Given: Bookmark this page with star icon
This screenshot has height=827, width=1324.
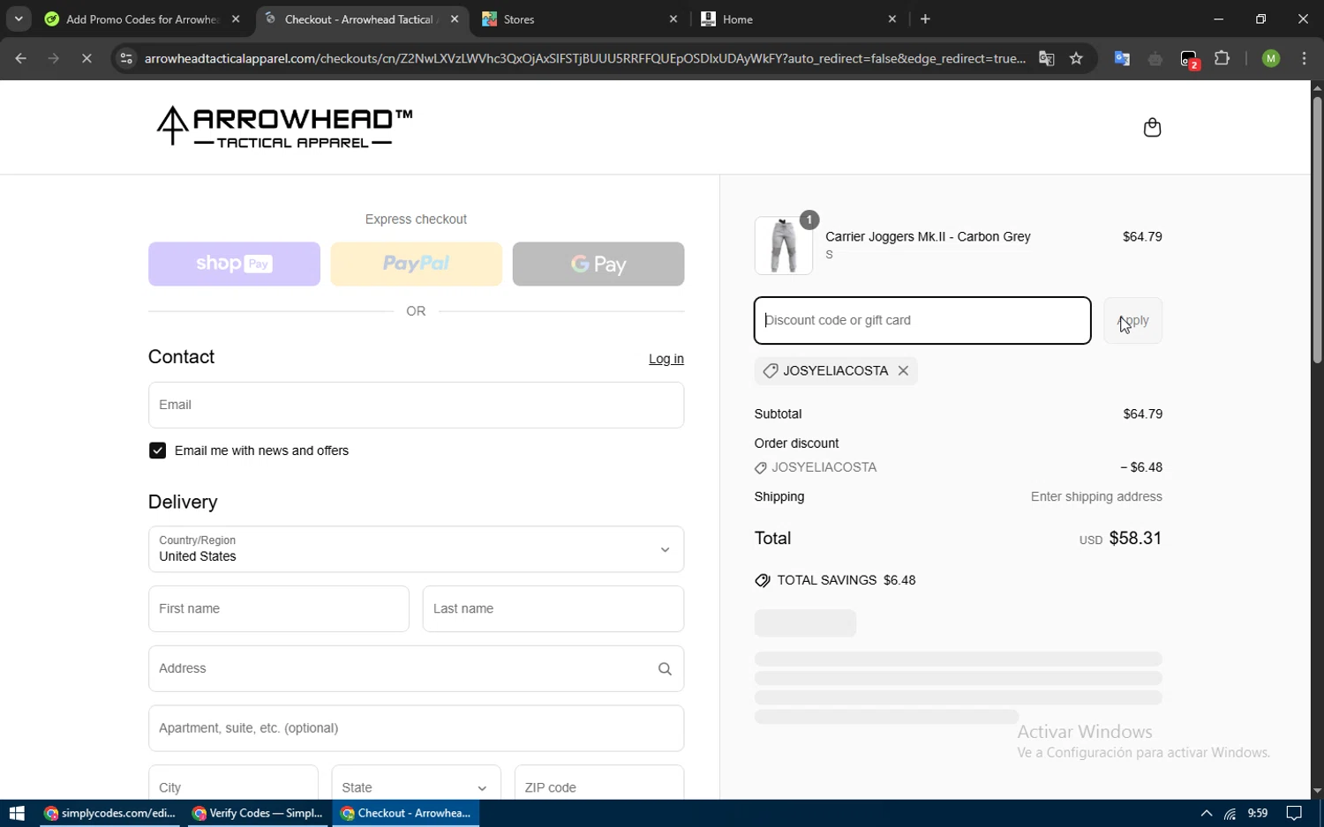Looking at the screenshot, I should pos(1076,59).
